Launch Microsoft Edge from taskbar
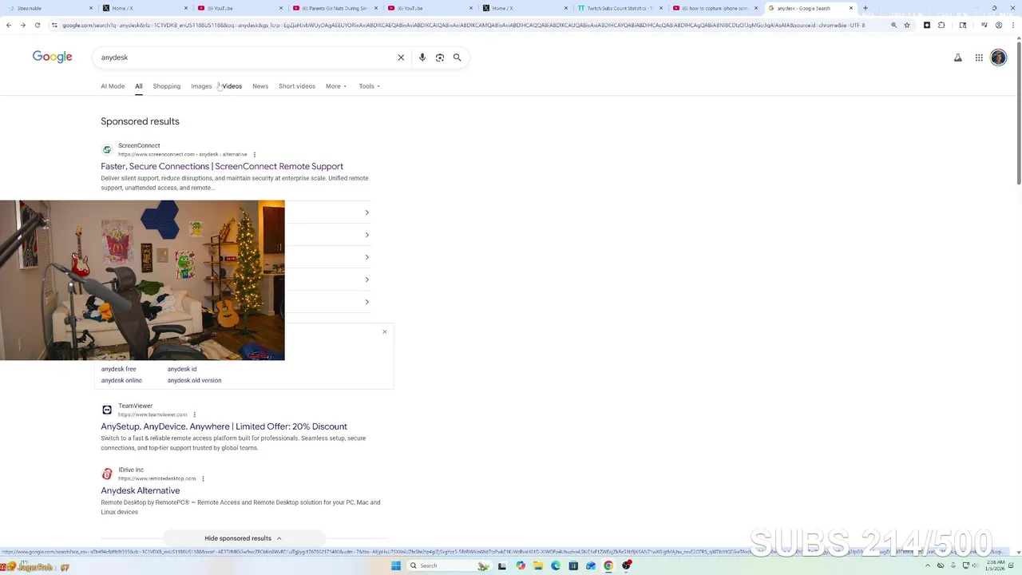1022x575 pixels. pos(556,565)
